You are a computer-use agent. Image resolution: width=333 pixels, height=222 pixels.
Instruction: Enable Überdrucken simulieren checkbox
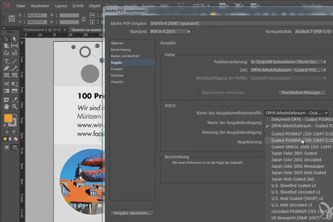[x=198, y=93]
